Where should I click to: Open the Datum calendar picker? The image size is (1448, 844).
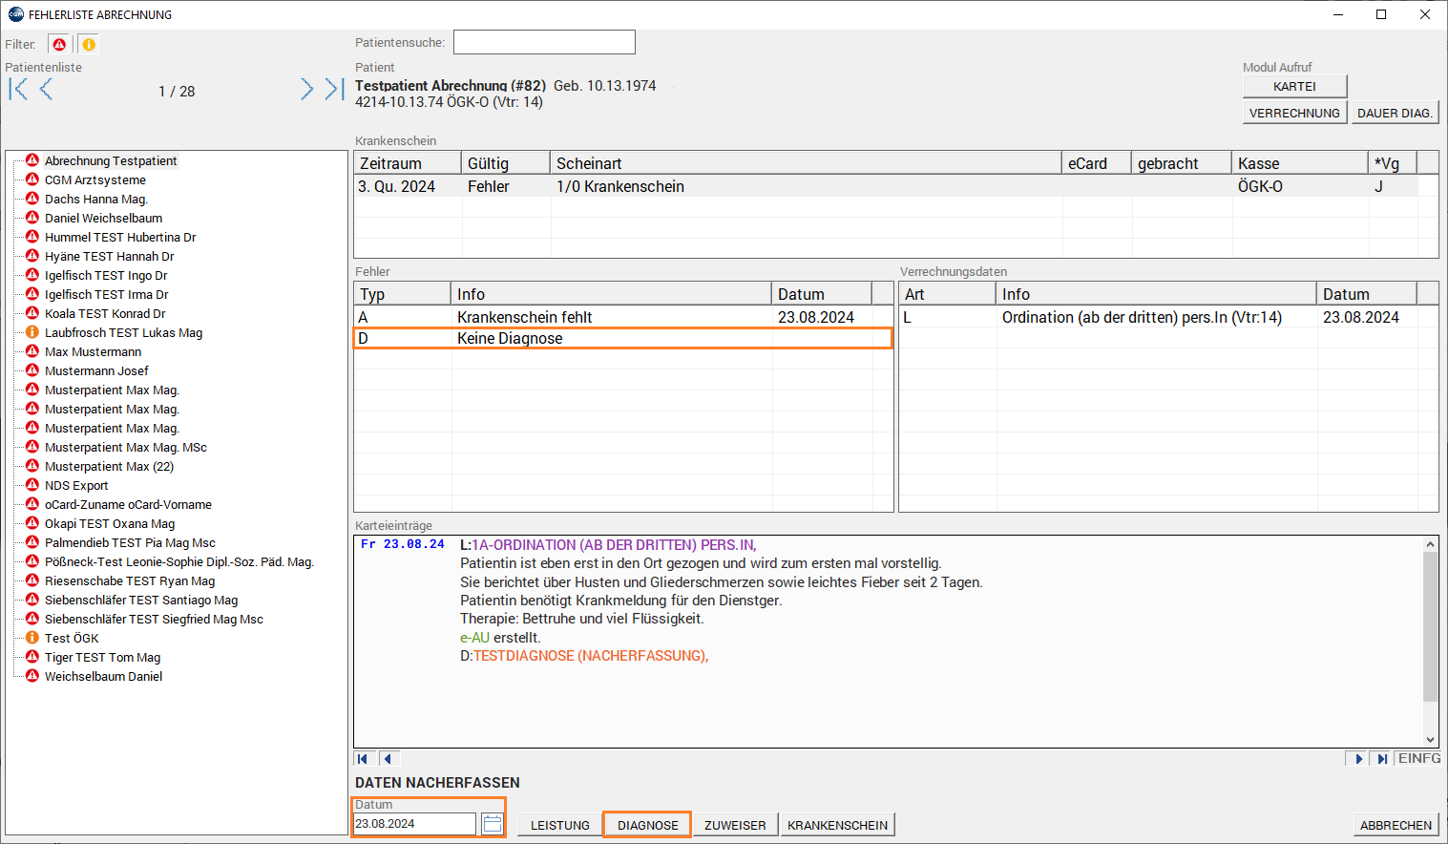[492, 824]
